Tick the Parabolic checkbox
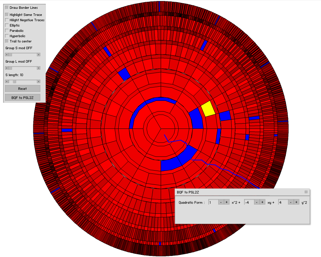 (x=7, y=31)
